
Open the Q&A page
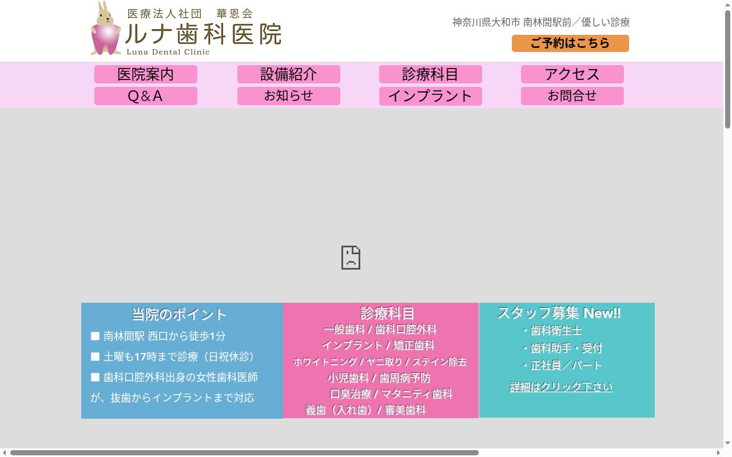click(x=146, y=96)
